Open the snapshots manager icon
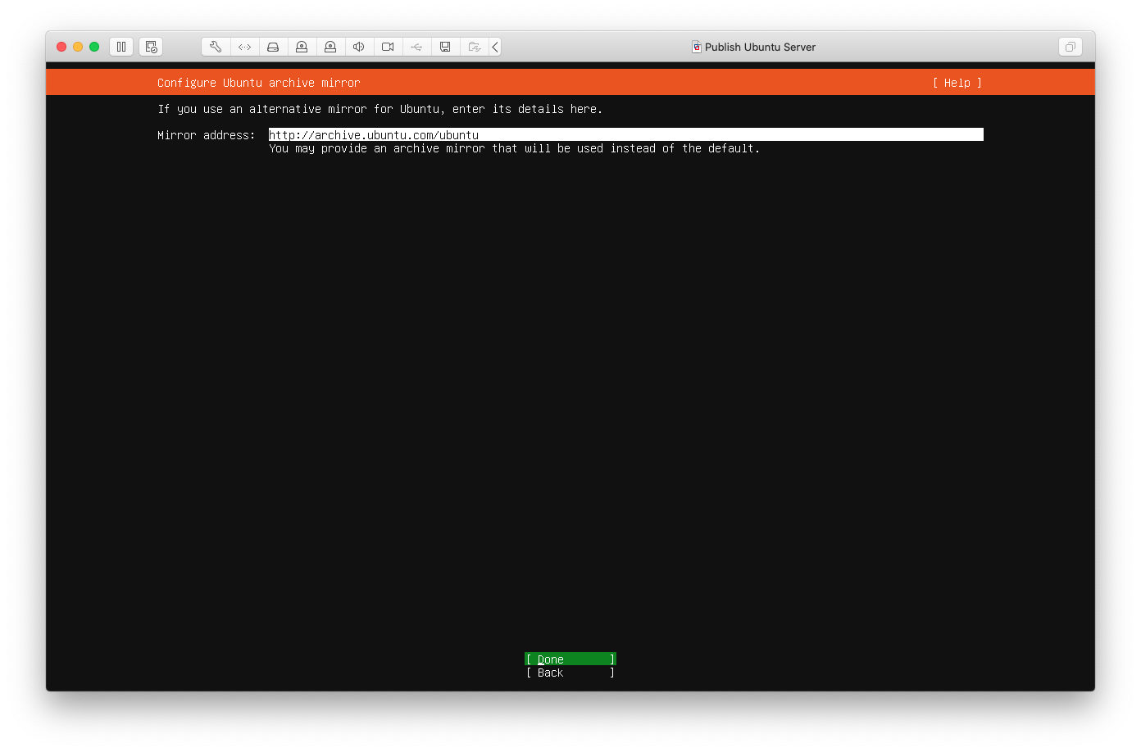This screenshot has height=752, width=1141. (151, 47)
